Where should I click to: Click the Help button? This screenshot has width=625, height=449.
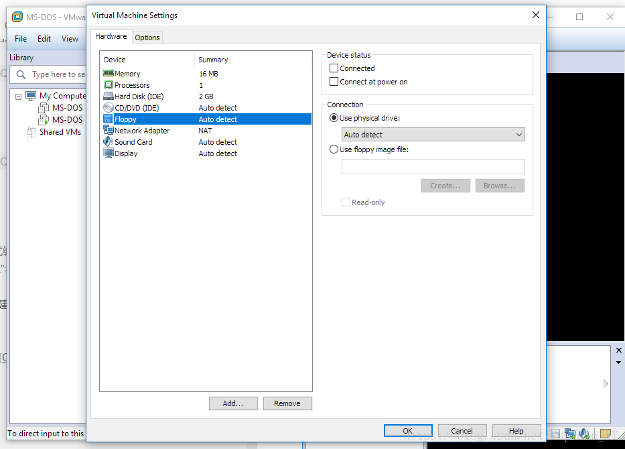(x=516, y=431)
